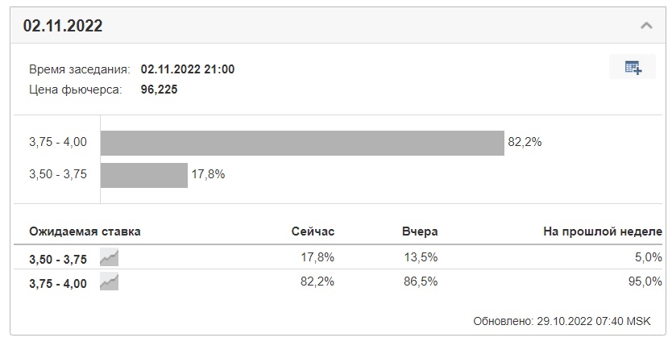The image size is (672, 346).
Task: Click the meeting time 02.11.2022 21:00
Action: [188, 69]
